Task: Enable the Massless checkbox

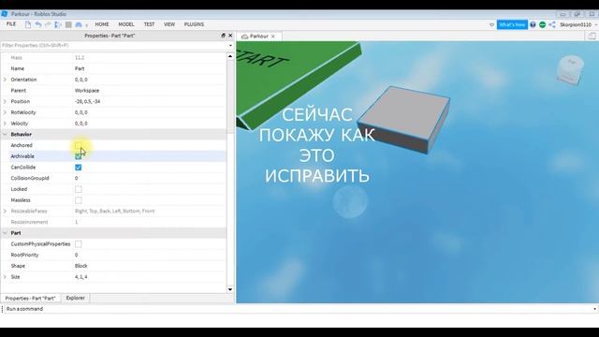Action: [79, 200]
